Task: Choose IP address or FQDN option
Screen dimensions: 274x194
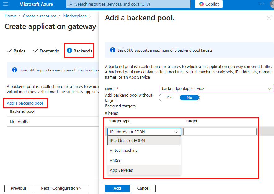Action: pos(144,140)
